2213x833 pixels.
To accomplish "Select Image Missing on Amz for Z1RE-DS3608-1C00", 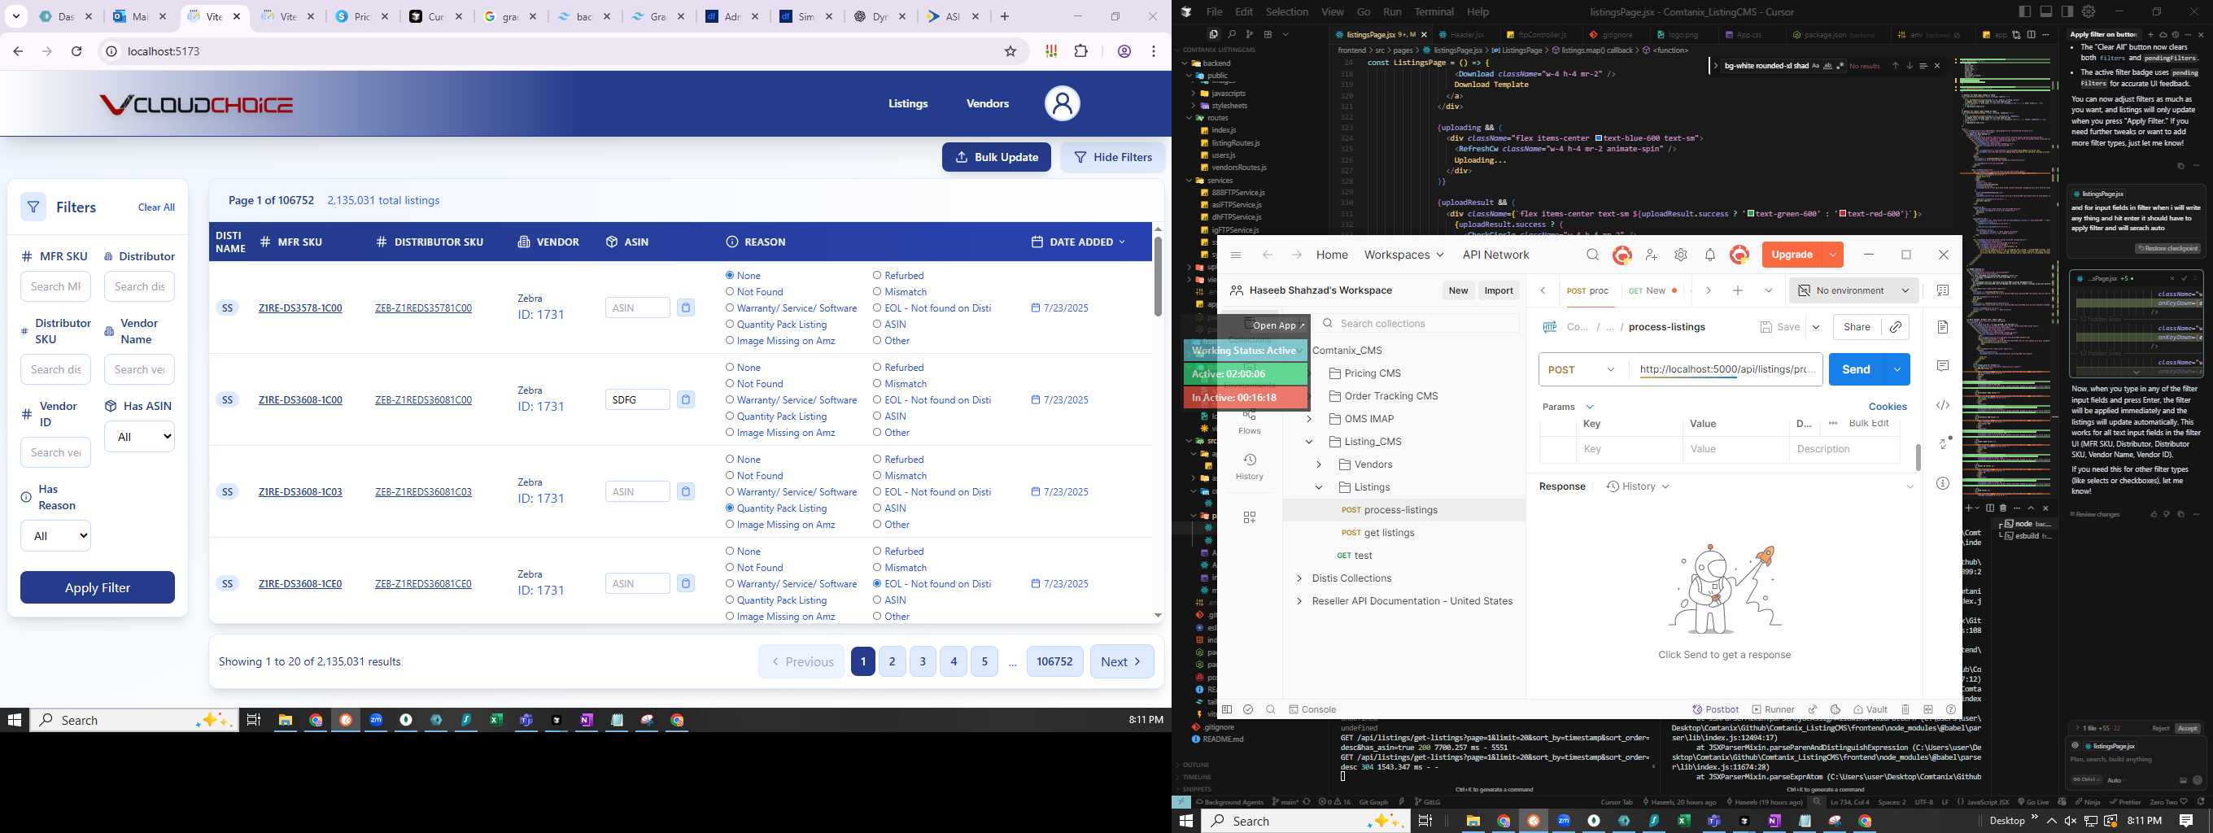I will [729, 433].
